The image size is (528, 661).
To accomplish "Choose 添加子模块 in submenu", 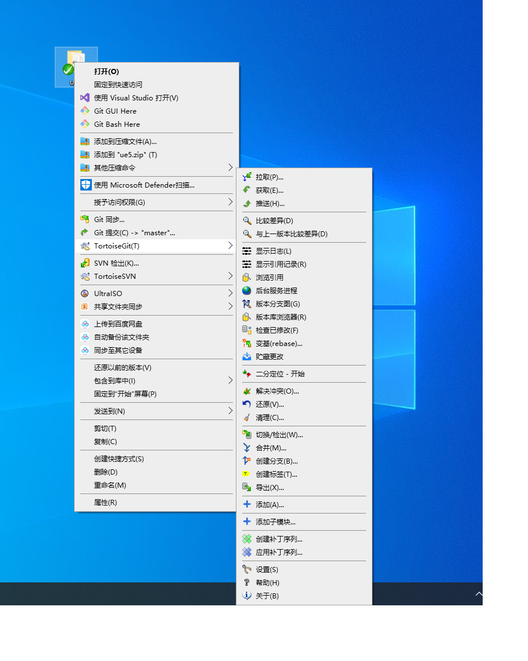I will click(x=304, y=522).
